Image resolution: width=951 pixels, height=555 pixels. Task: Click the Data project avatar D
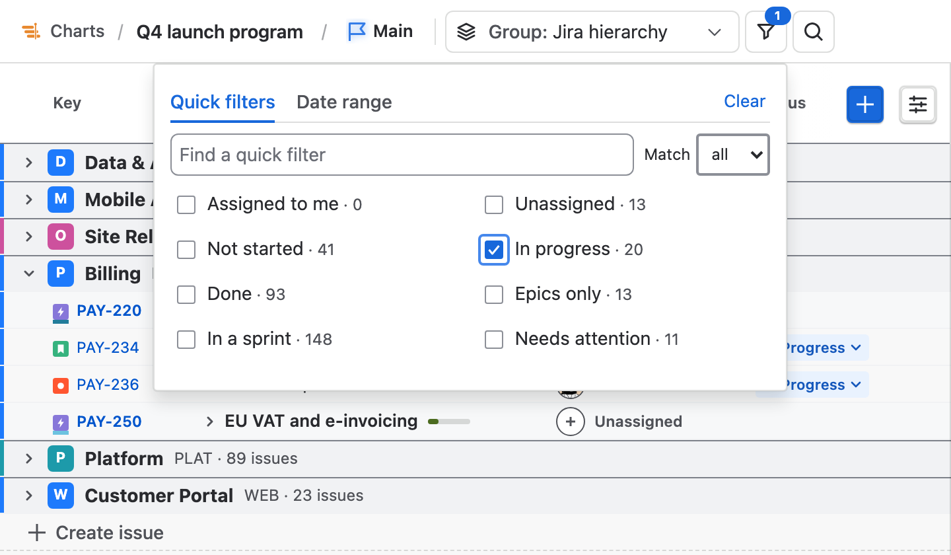[60, 163]
